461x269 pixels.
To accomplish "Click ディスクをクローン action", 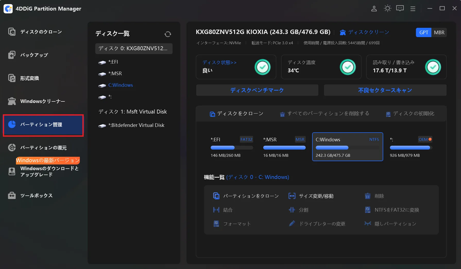I will pos(236,114).
